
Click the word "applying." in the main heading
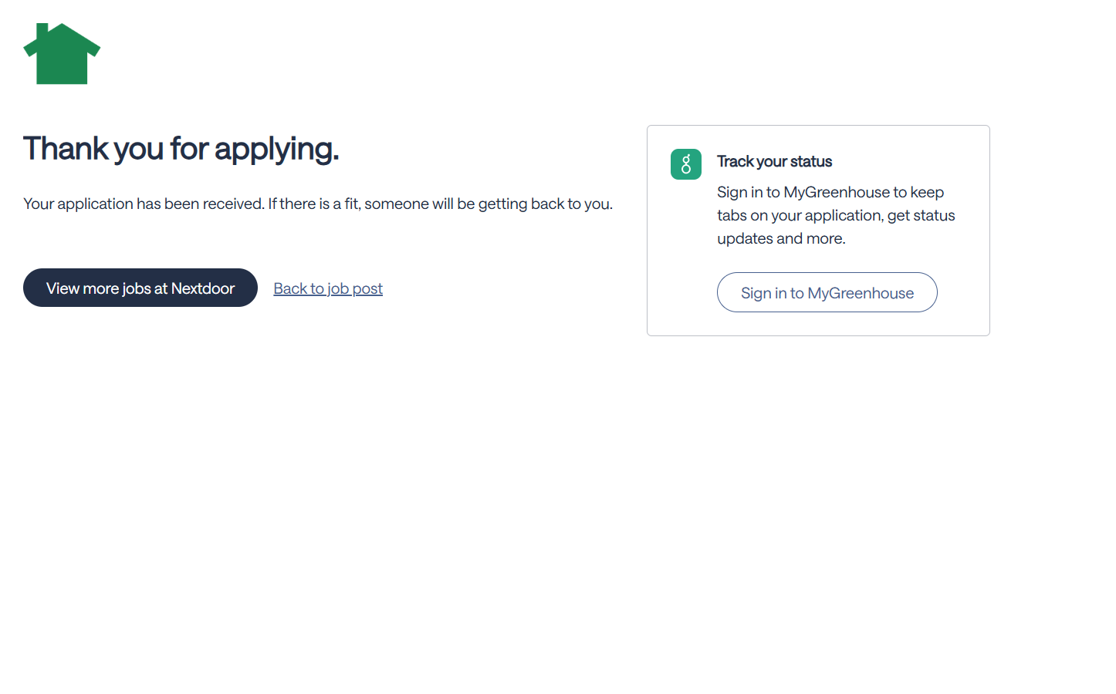pyautogui.click(x=276, y=148)
